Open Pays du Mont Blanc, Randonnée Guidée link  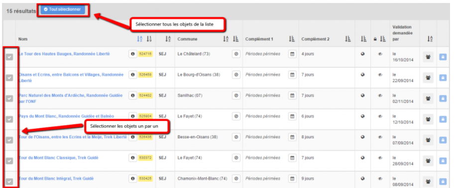[x=66, y=116]
